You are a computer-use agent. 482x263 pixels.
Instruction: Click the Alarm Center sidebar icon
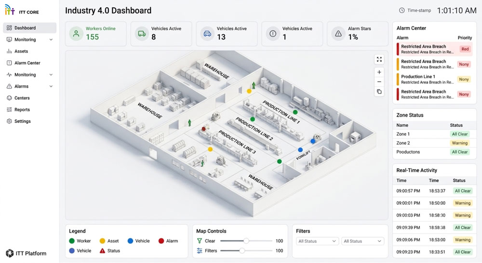9,63
